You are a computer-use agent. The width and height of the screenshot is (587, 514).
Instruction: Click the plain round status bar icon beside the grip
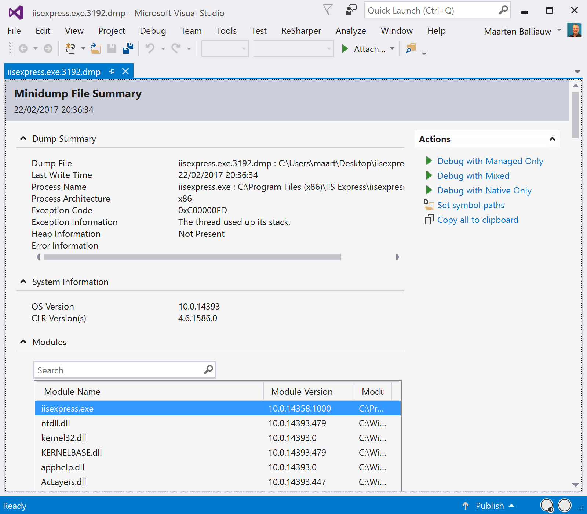click(565, 506)
